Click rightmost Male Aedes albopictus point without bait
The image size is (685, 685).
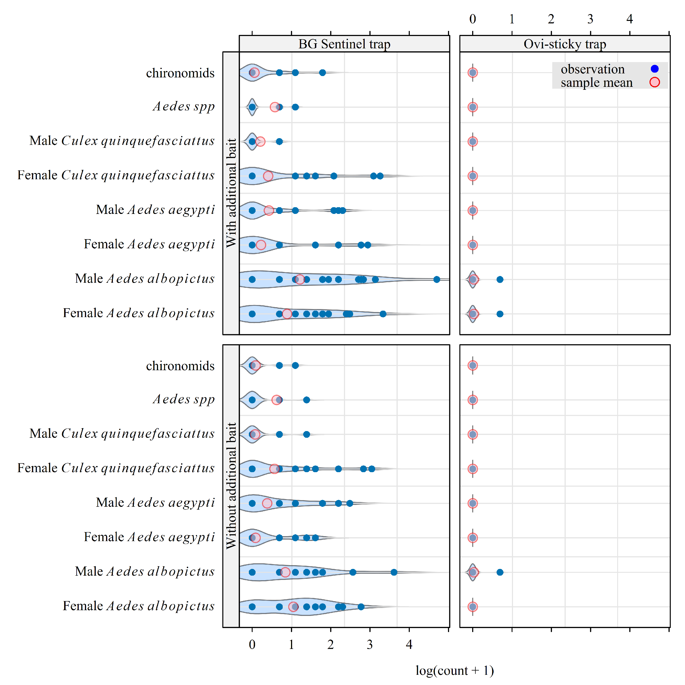coord(393,572)
